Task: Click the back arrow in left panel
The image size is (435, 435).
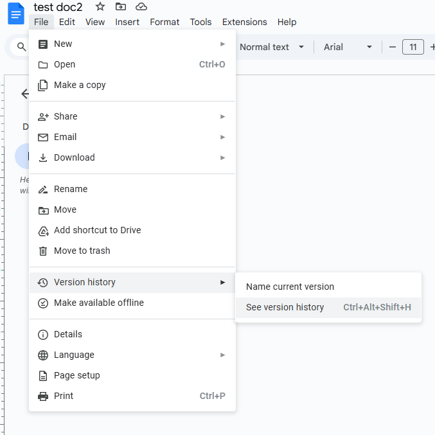Action: 25,94
